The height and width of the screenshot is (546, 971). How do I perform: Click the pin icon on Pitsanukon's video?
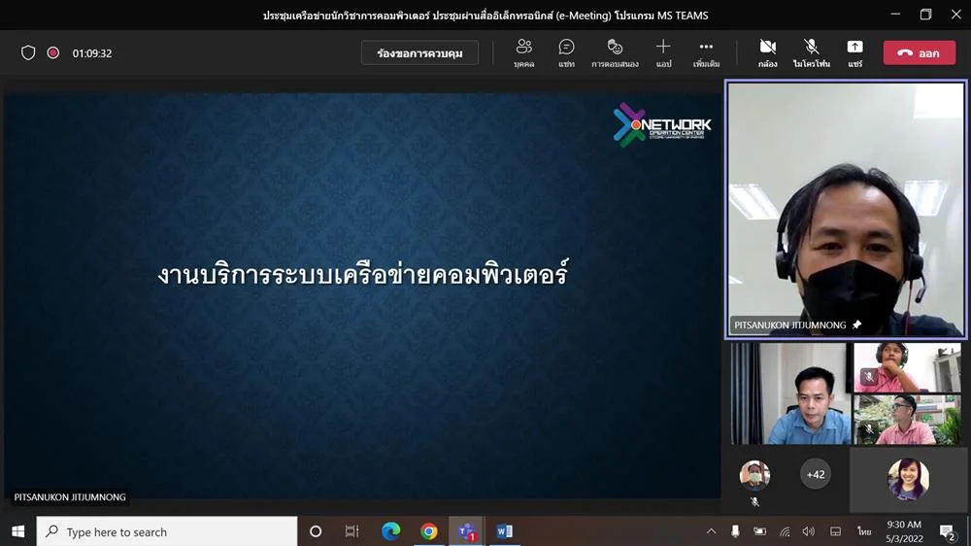pos(857,324)
